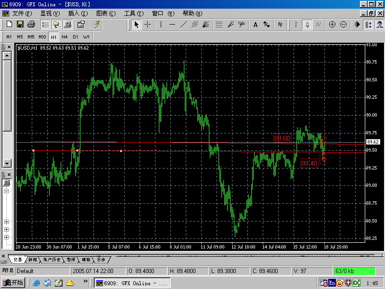The image size is (385, 289).
Task: Collapse the expanded navigator tree node
Action: [x=7, y=191]
